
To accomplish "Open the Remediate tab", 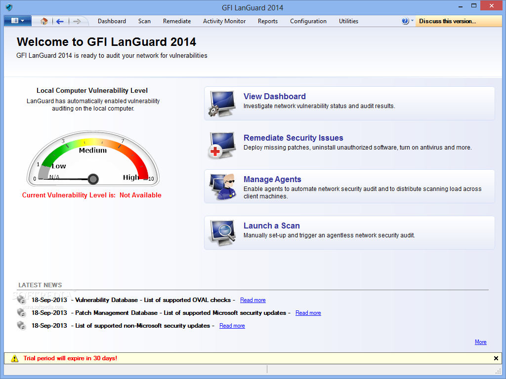I will [177, 21].
